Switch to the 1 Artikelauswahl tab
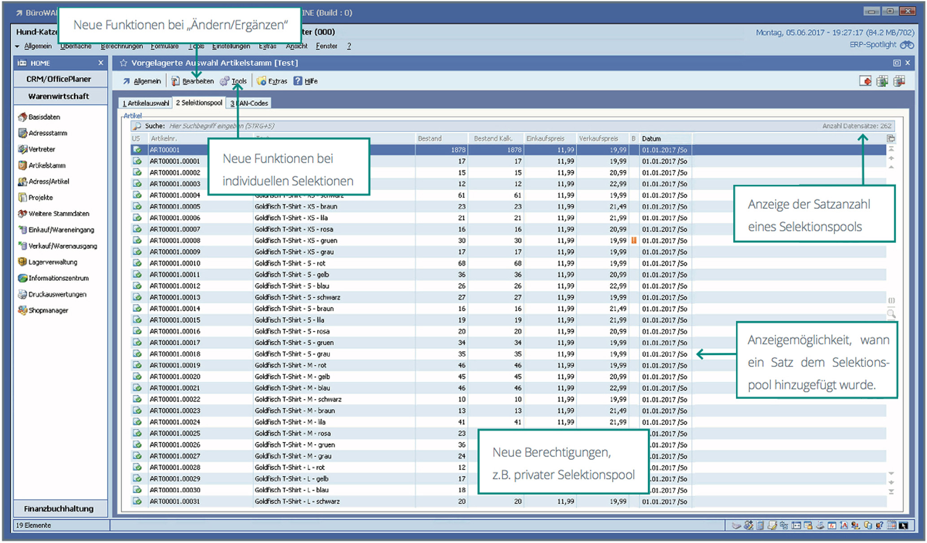 pyautogui.click(x=145, y=103)
